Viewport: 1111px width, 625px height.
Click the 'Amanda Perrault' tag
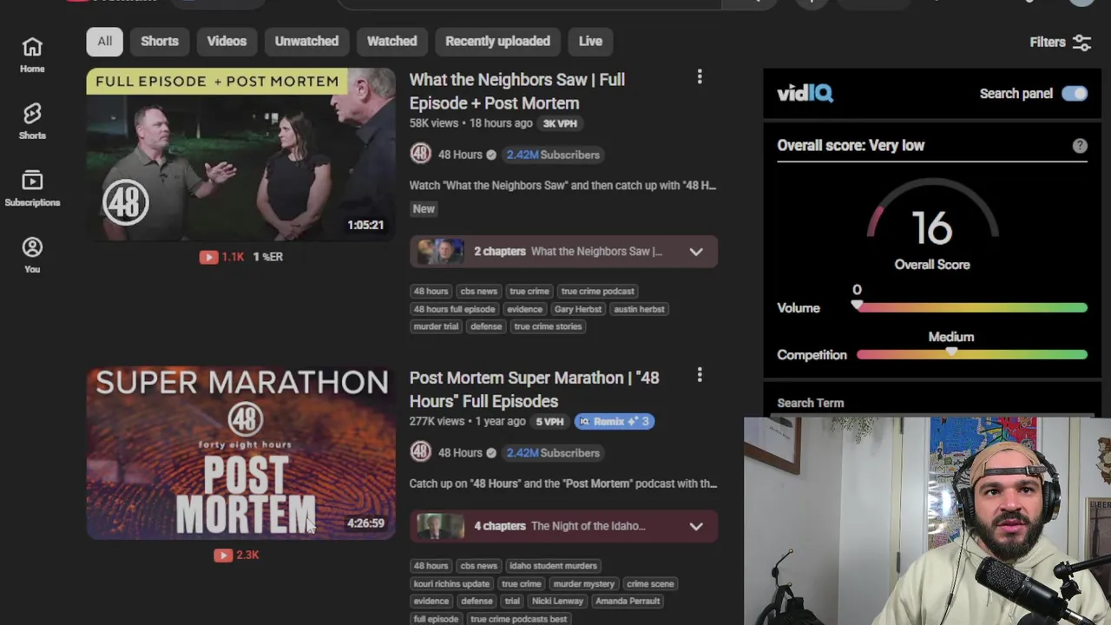point(628,601)
